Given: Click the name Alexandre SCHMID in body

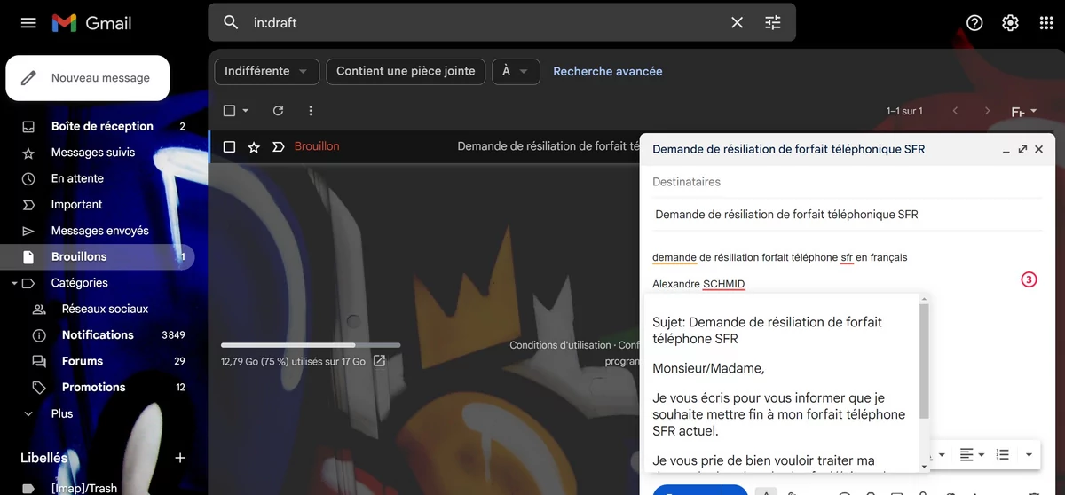Looking at the screenshot, I should pos(698,284).
